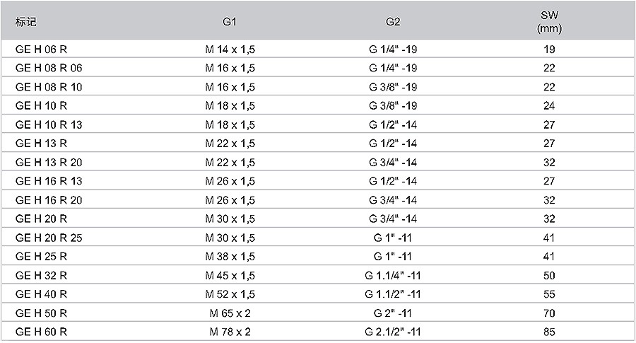The image size is (636, 343).
Task: Select the GE H 06 R row label
Action: pyautogui.click(x=41, y=50)
